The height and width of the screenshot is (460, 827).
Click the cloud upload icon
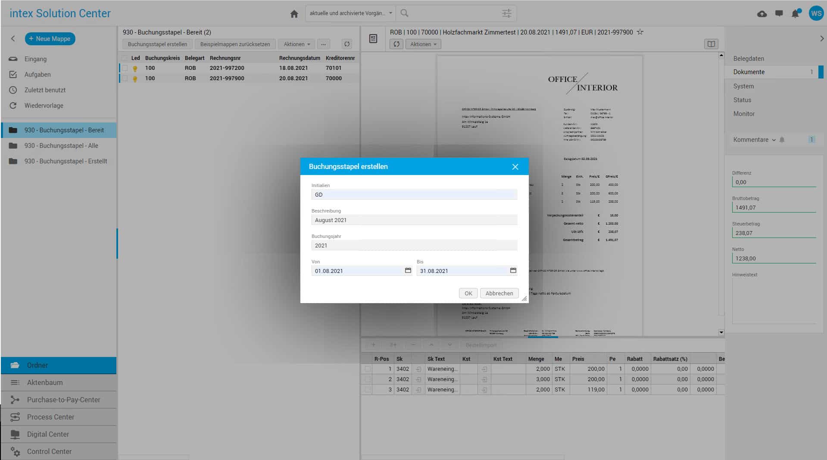761,14
